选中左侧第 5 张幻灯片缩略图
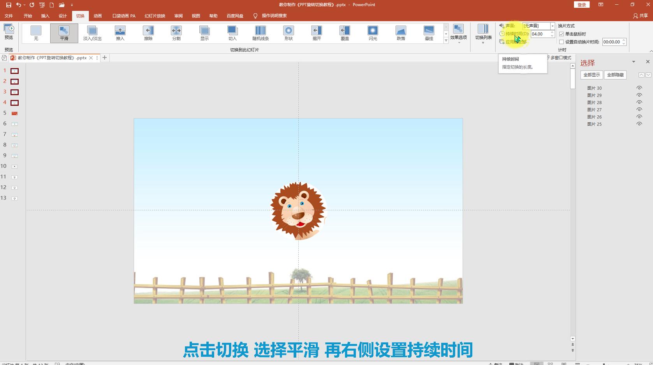This screenshot has height=365, width=653. [14, 113]
